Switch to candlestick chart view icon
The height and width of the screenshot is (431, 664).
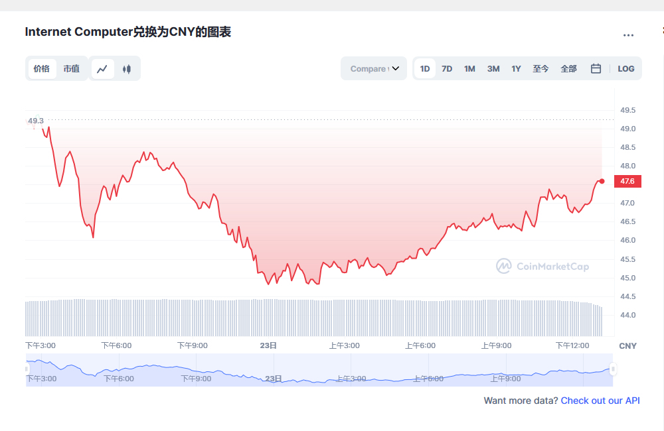(127, 69)
